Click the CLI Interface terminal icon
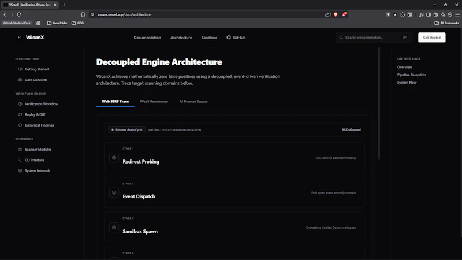Image resolution: width=462 pixels, height=260 pixels. (x=20, y=160)
